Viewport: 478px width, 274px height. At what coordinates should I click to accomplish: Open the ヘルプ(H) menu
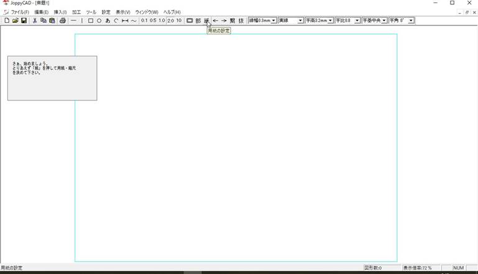[x=172, y=12]
